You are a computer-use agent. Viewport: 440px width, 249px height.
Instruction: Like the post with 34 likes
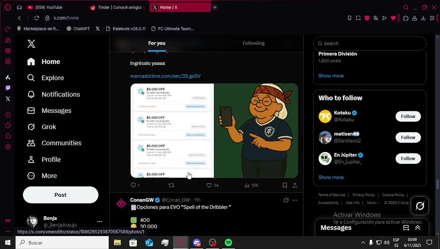tap(212, 185)
